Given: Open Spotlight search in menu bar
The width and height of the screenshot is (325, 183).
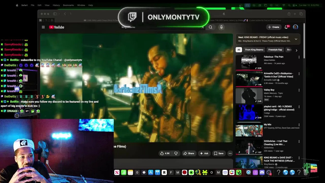Looking at the screenshot, I should [289, 5].
